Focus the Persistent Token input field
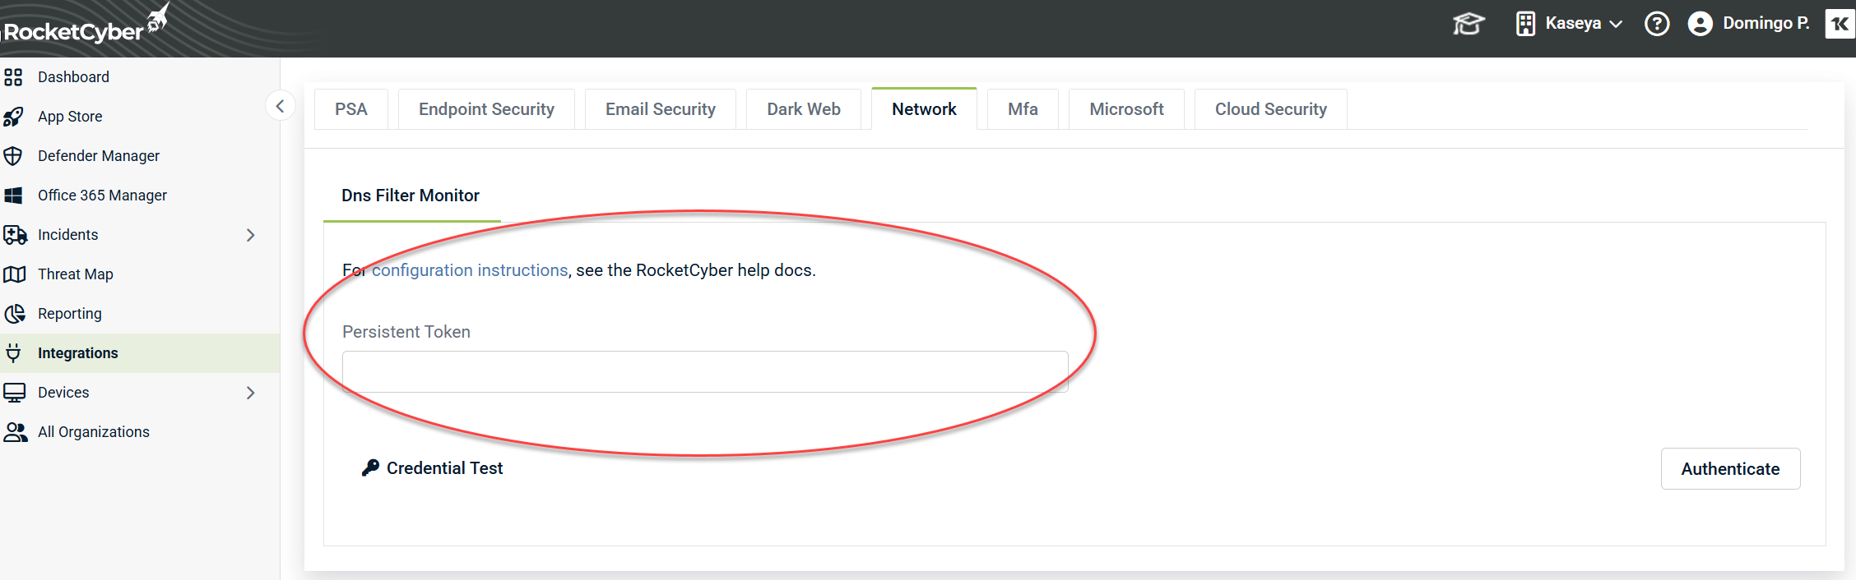The height and width of the screenshot is (580, 1856). [705, 372]
